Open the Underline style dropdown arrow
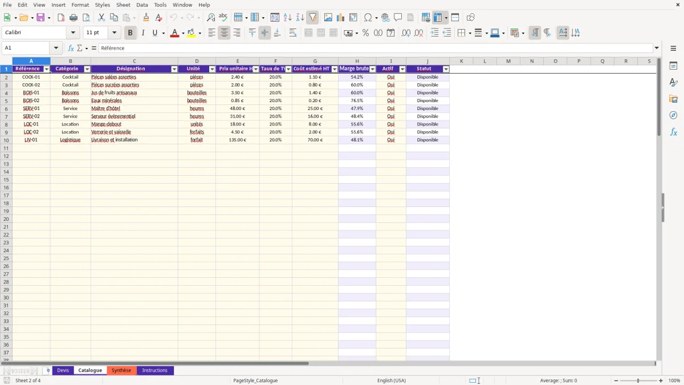The width and height of the screenshot is (684, 385). coord(163,33)
